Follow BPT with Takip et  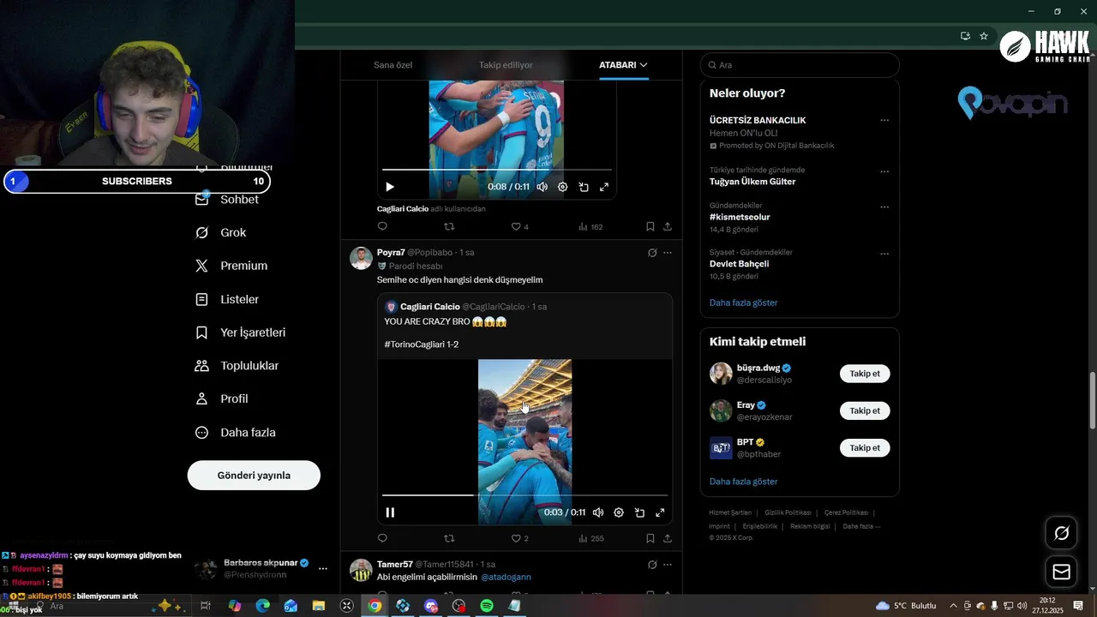[865, 448]
